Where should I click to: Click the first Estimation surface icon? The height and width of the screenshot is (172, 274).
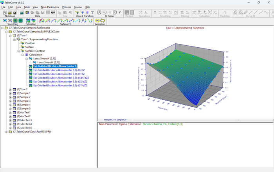tap(28, 21)
